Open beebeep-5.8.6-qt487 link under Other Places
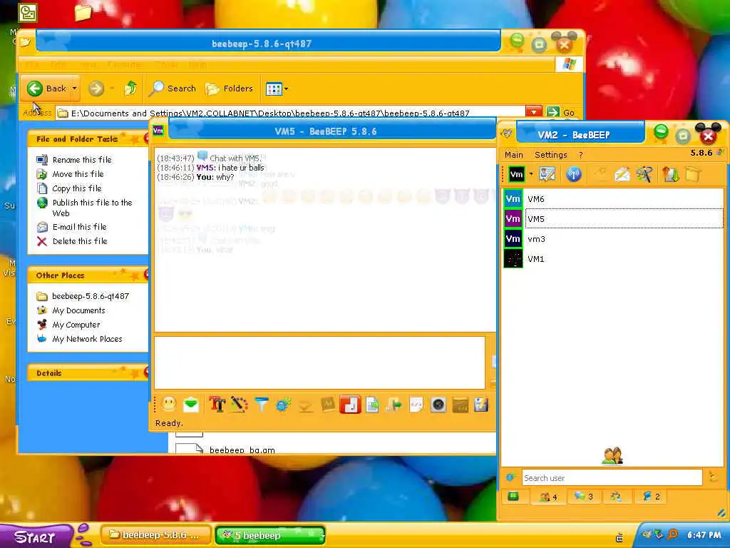 click(91, 296)
